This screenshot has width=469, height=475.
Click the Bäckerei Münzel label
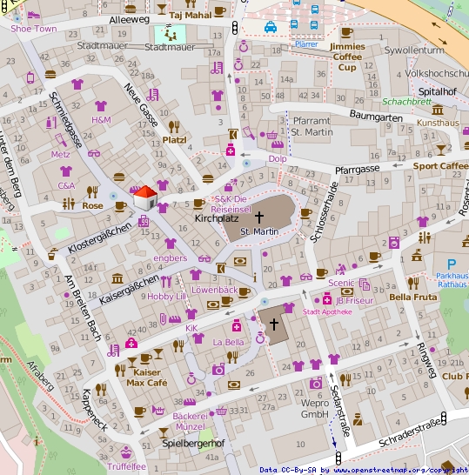coord(191,421)
